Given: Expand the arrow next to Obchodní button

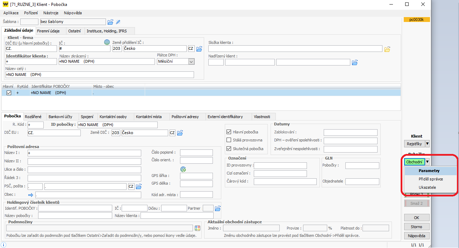Looking at the screenshot, I should 427,162.
